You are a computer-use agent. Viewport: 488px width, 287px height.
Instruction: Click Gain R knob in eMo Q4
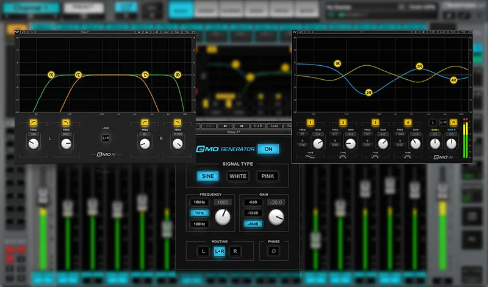(x=451, y=144)
